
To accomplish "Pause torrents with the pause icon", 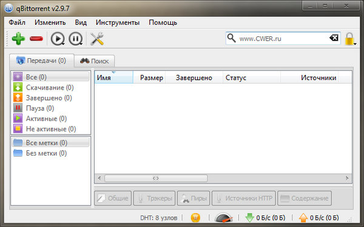I will coord(75,39).
